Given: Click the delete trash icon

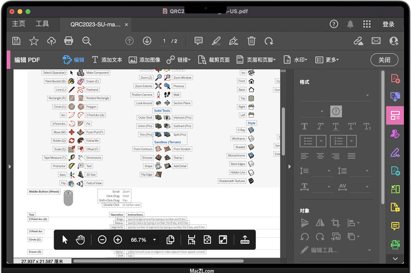Looking at the screenshot, I should tap(251, 41).
